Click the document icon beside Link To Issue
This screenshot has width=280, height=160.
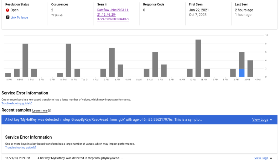point(8,17)
